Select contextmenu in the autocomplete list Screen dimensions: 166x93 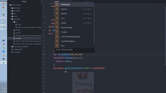coord(74,41)
